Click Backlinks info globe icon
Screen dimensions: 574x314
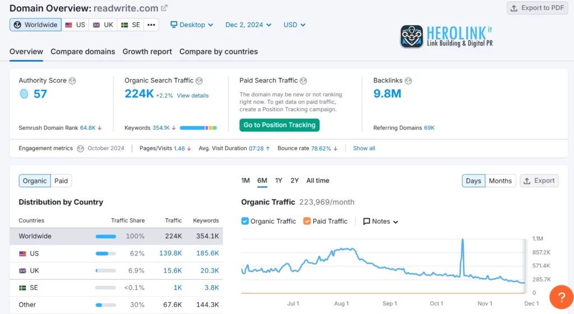tap(408, 81)
